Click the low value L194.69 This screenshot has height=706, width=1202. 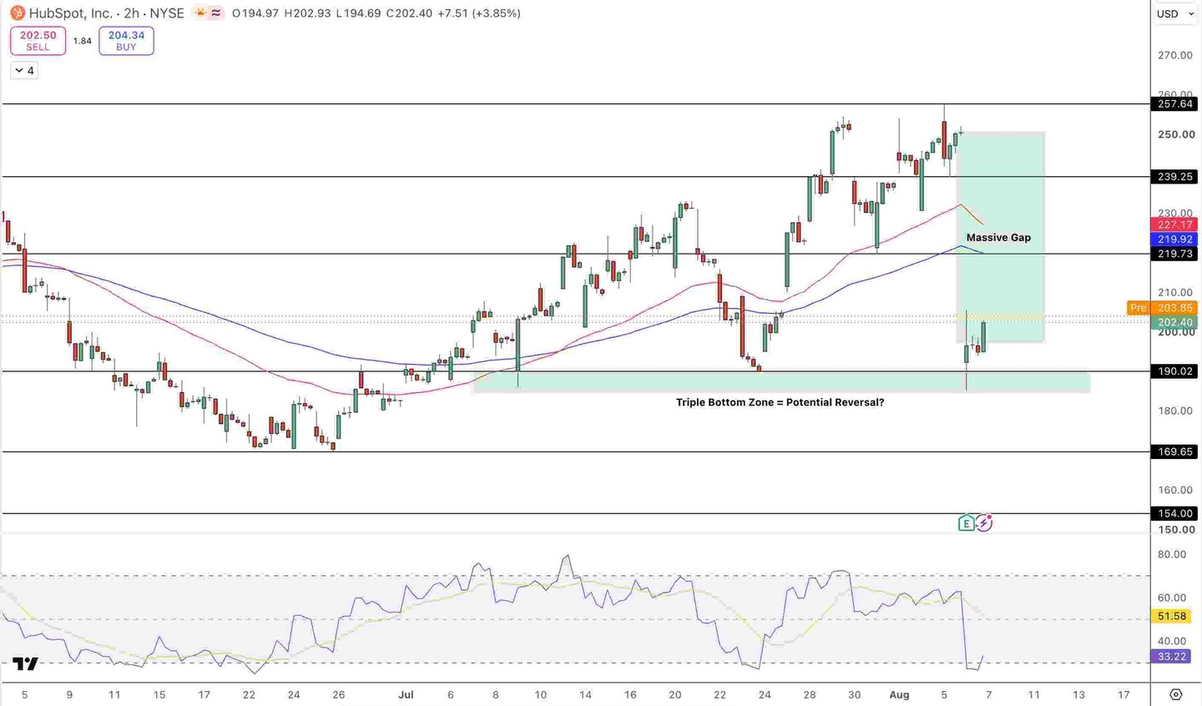358,13
